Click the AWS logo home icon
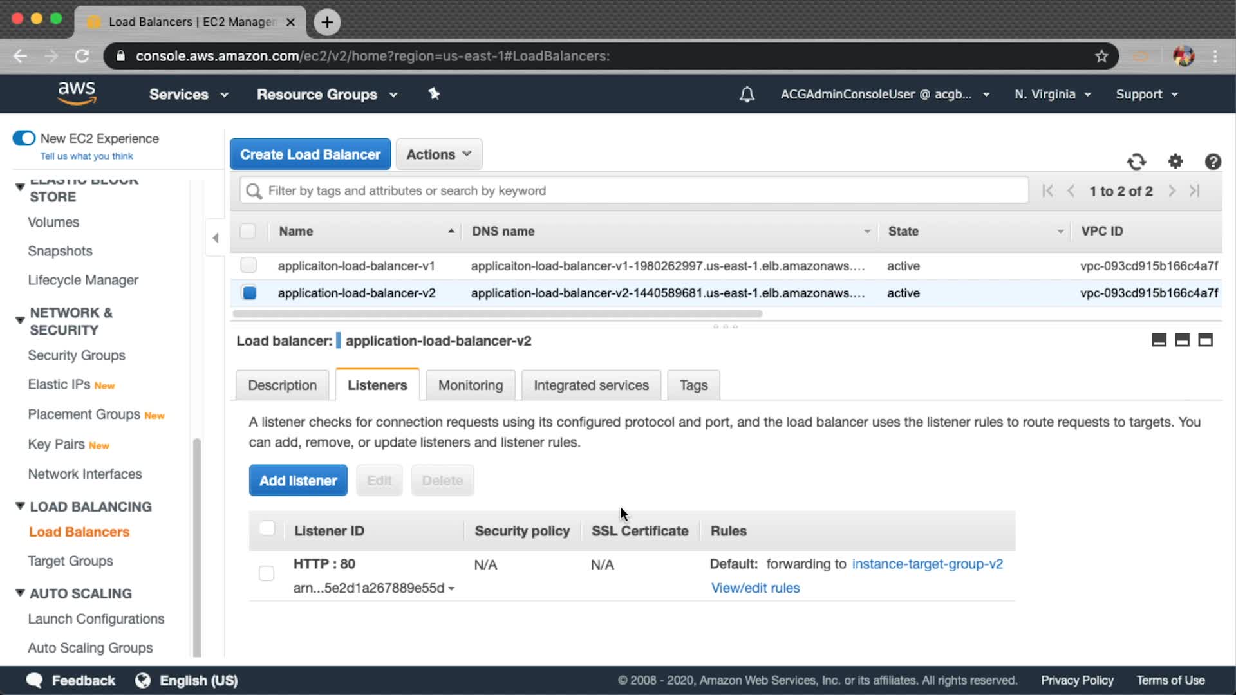 pyautogui.click(x=77, y=93)
